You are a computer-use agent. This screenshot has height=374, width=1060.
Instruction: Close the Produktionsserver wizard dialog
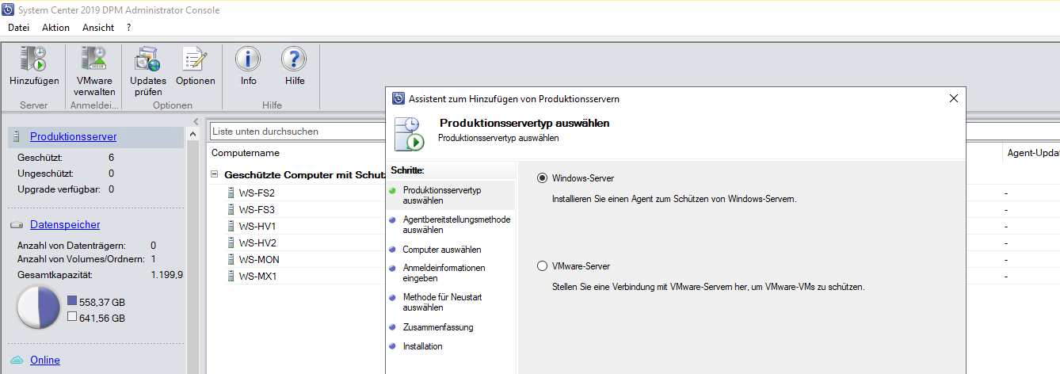[x=953, y=99]
